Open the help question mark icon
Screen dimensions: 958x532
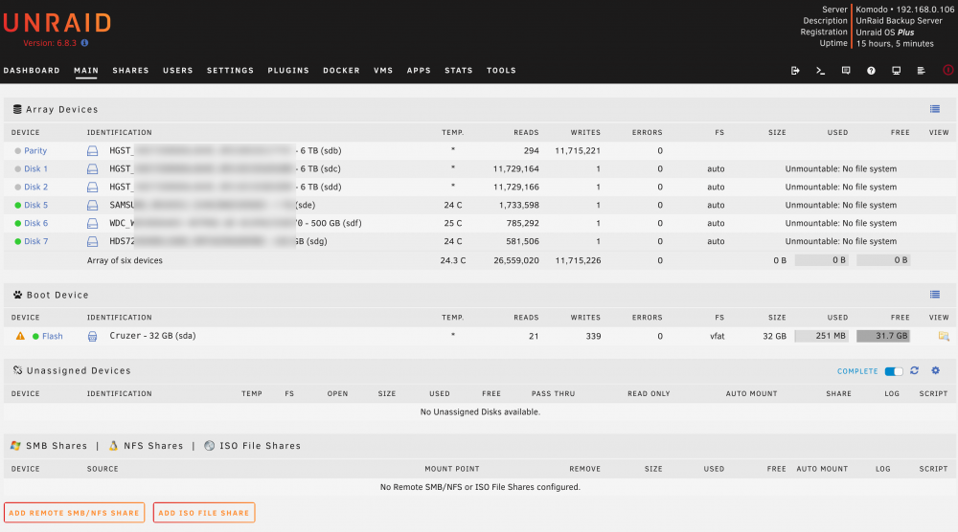point(871,71)
